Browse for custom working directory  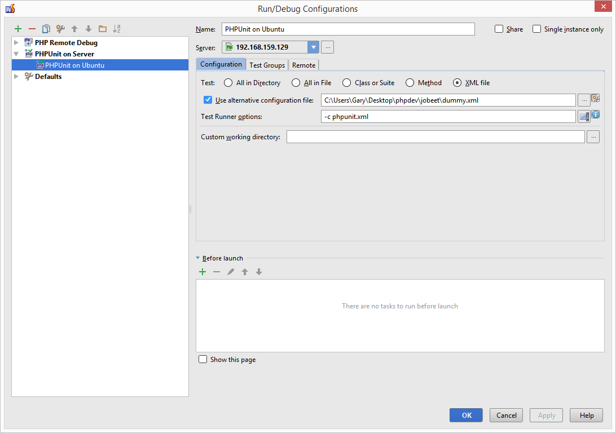click(593, 137)
